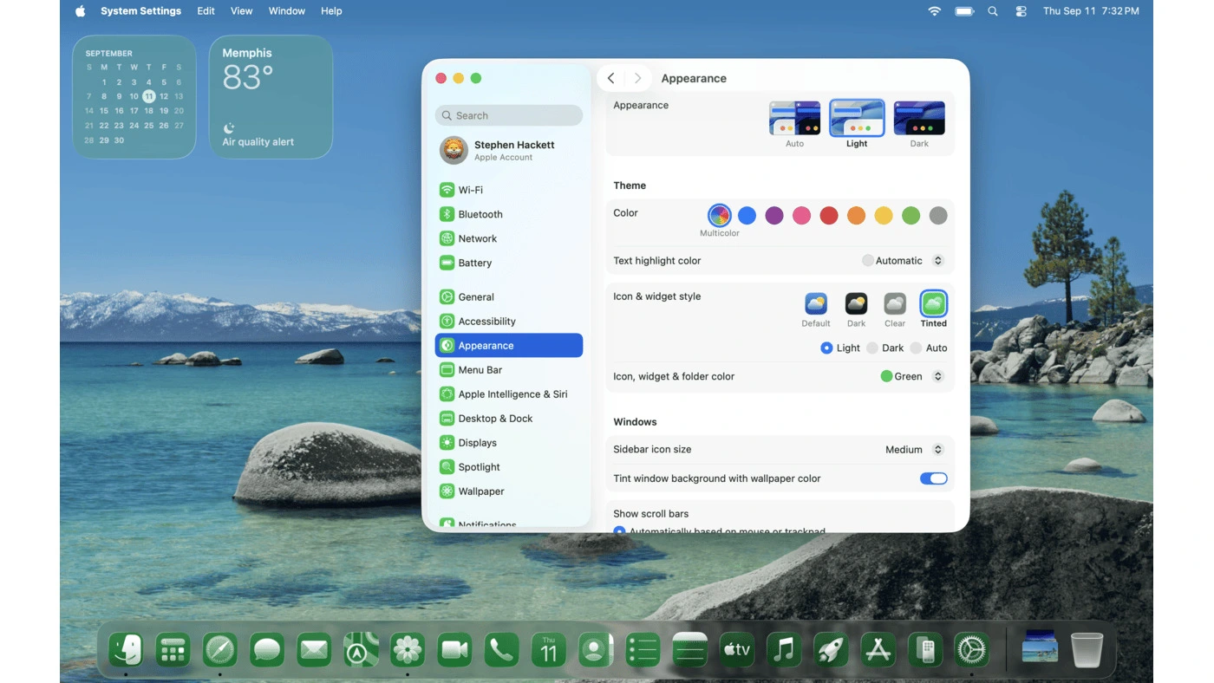The image size is (1214, 683).
Task: Choose Clear icon & widget style
Action: click(895, 303)
